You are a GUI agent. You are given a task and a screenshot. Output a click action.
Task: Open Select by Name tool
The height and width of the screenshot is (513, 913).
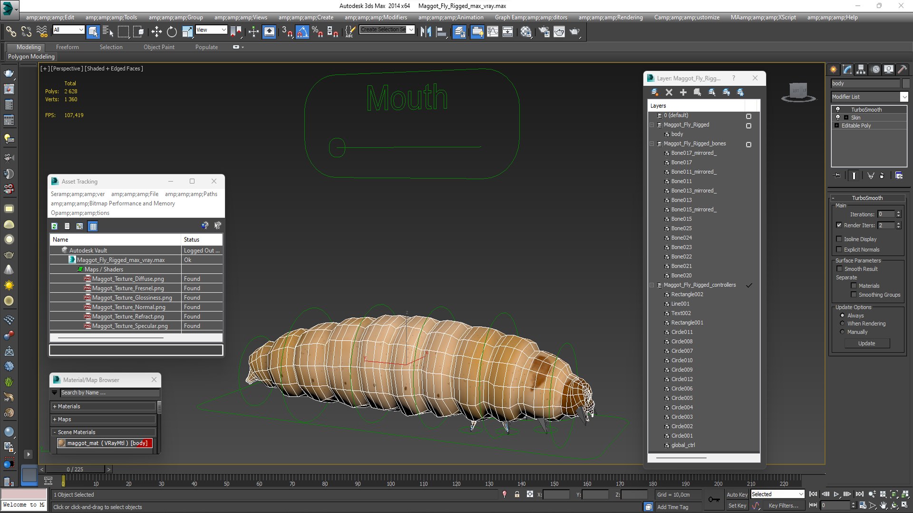[108, 32]
